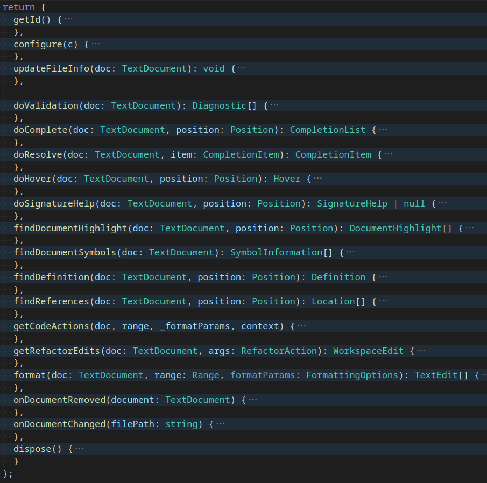Viewport: 487px width, 483px height.
Task: Unfold the getRefactorEdits method body
Action: tap(421, 350)
